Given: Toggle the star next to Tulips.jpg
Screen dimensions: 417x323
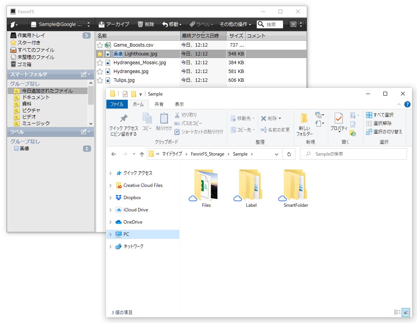Looking at the screenshot, I should coord(100,80).
